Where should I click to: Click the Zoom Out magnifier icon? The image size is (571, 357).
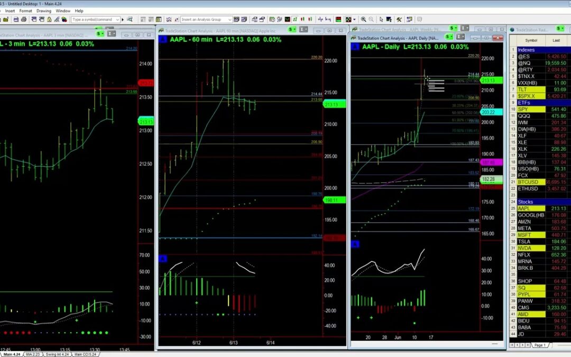[x=371, y=20]
